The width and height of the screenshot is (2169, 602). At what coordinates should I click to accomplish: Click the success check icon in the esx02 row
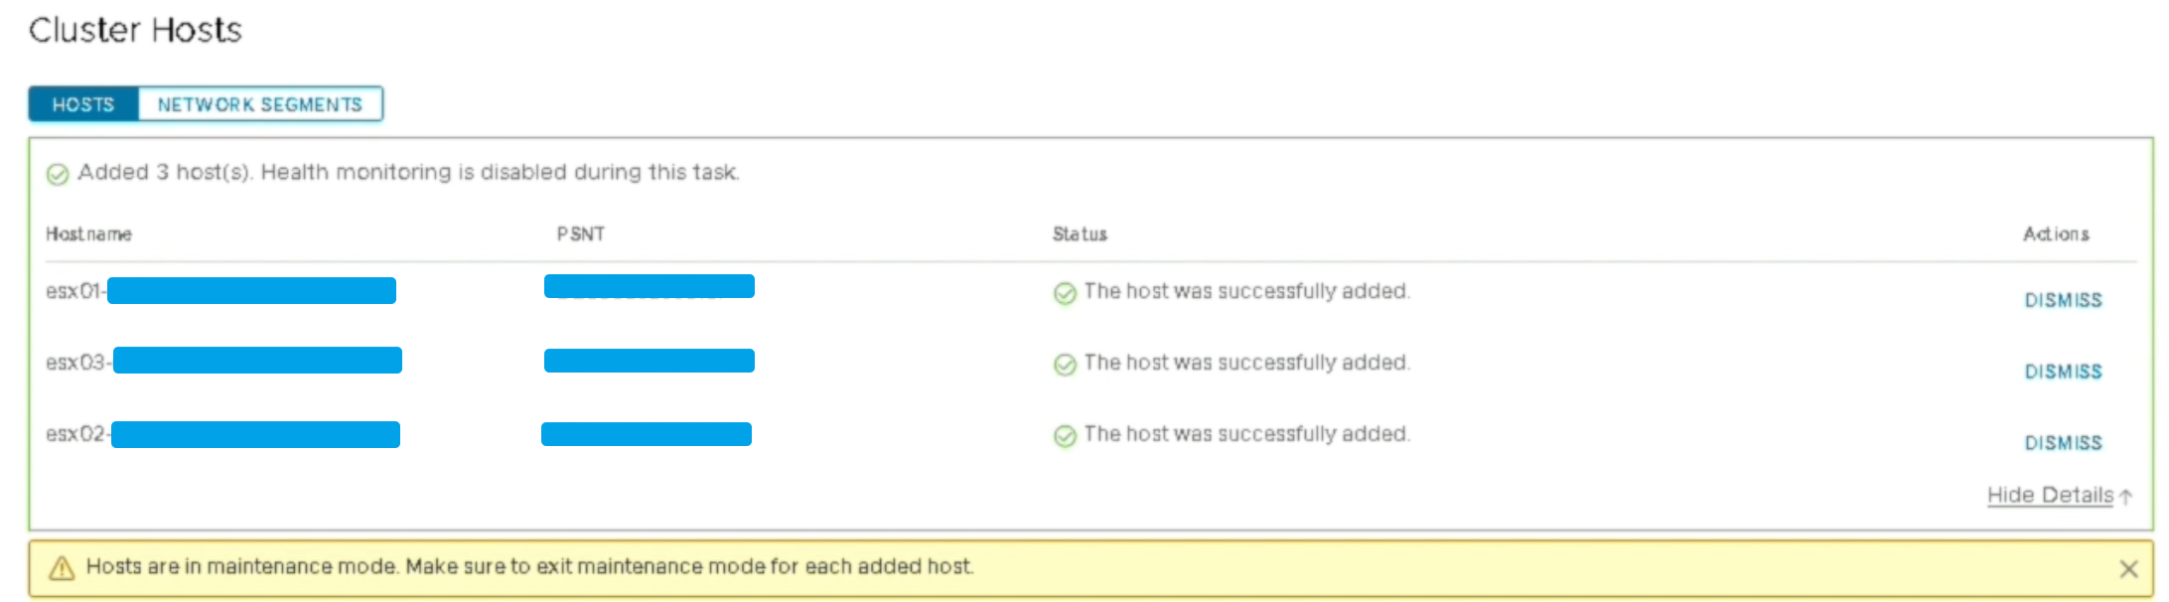pos(1065,436)
